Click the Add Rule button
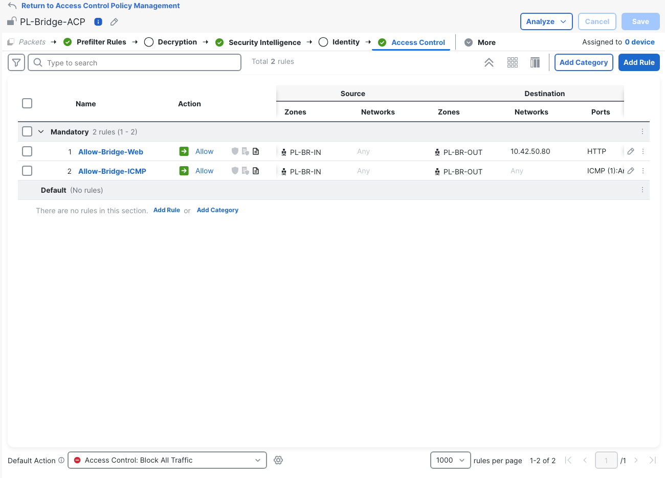The width and height of the screenshot is (665, 478). point(639,62)
